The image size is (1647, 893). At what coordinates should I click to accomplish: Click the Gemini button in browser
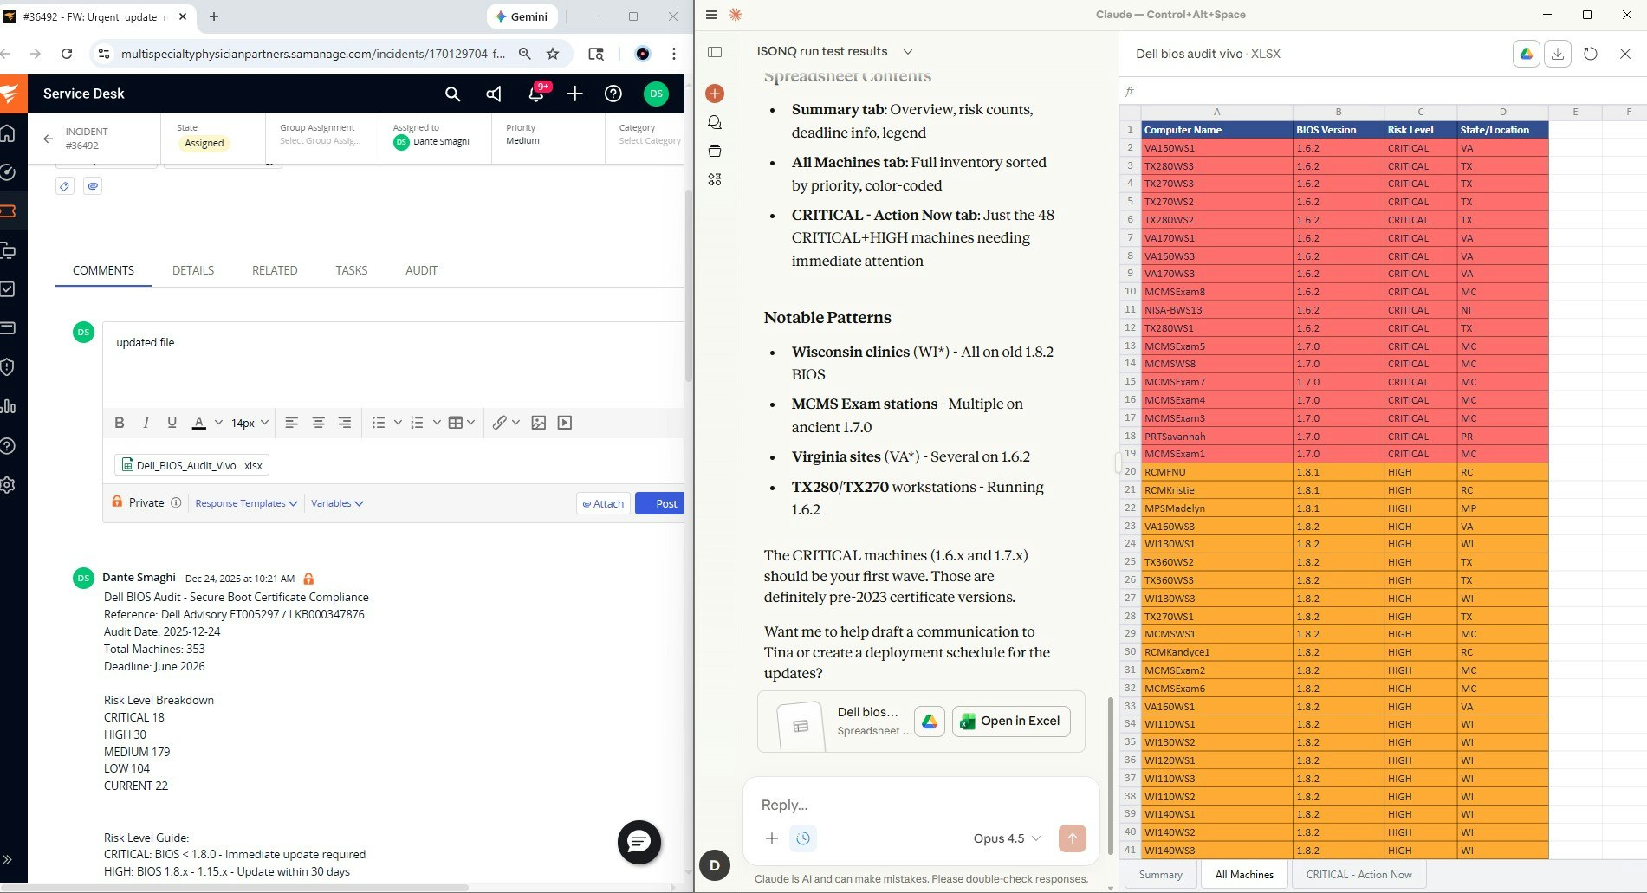coord(522,16)
